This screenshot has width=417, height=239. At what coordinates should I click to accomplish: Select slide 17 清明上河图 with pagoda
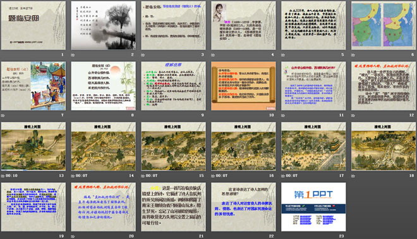[313, 147]
